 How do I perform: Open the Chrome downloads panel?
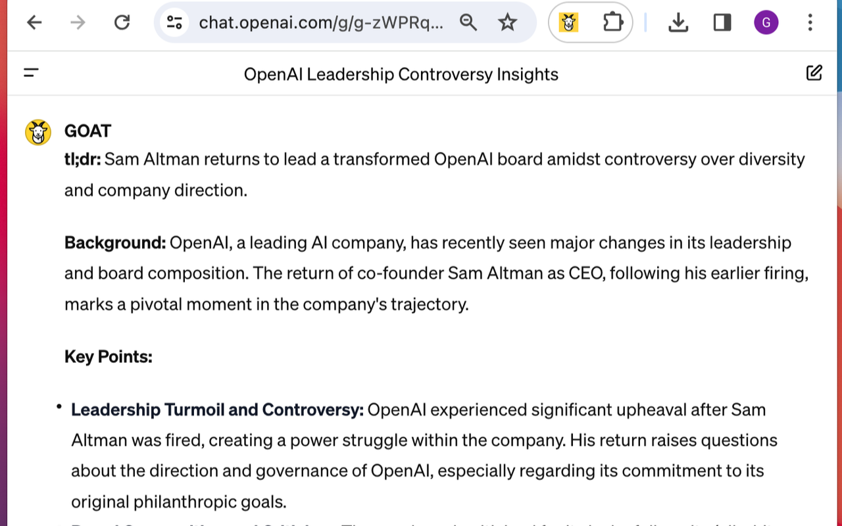click(x=678, y=23)
